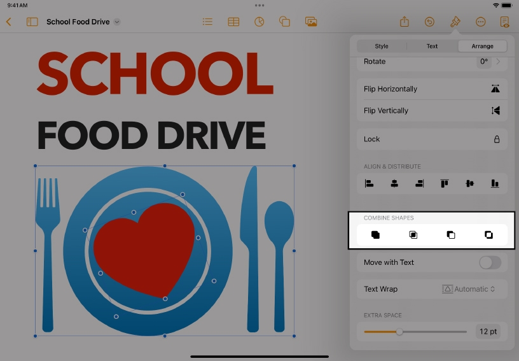Click the Subtract shapes icon
Screen dimensions: 519x361
coord(451,235)
